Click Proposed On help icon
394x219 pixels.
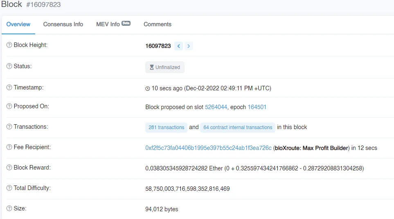tap(9, 106)
